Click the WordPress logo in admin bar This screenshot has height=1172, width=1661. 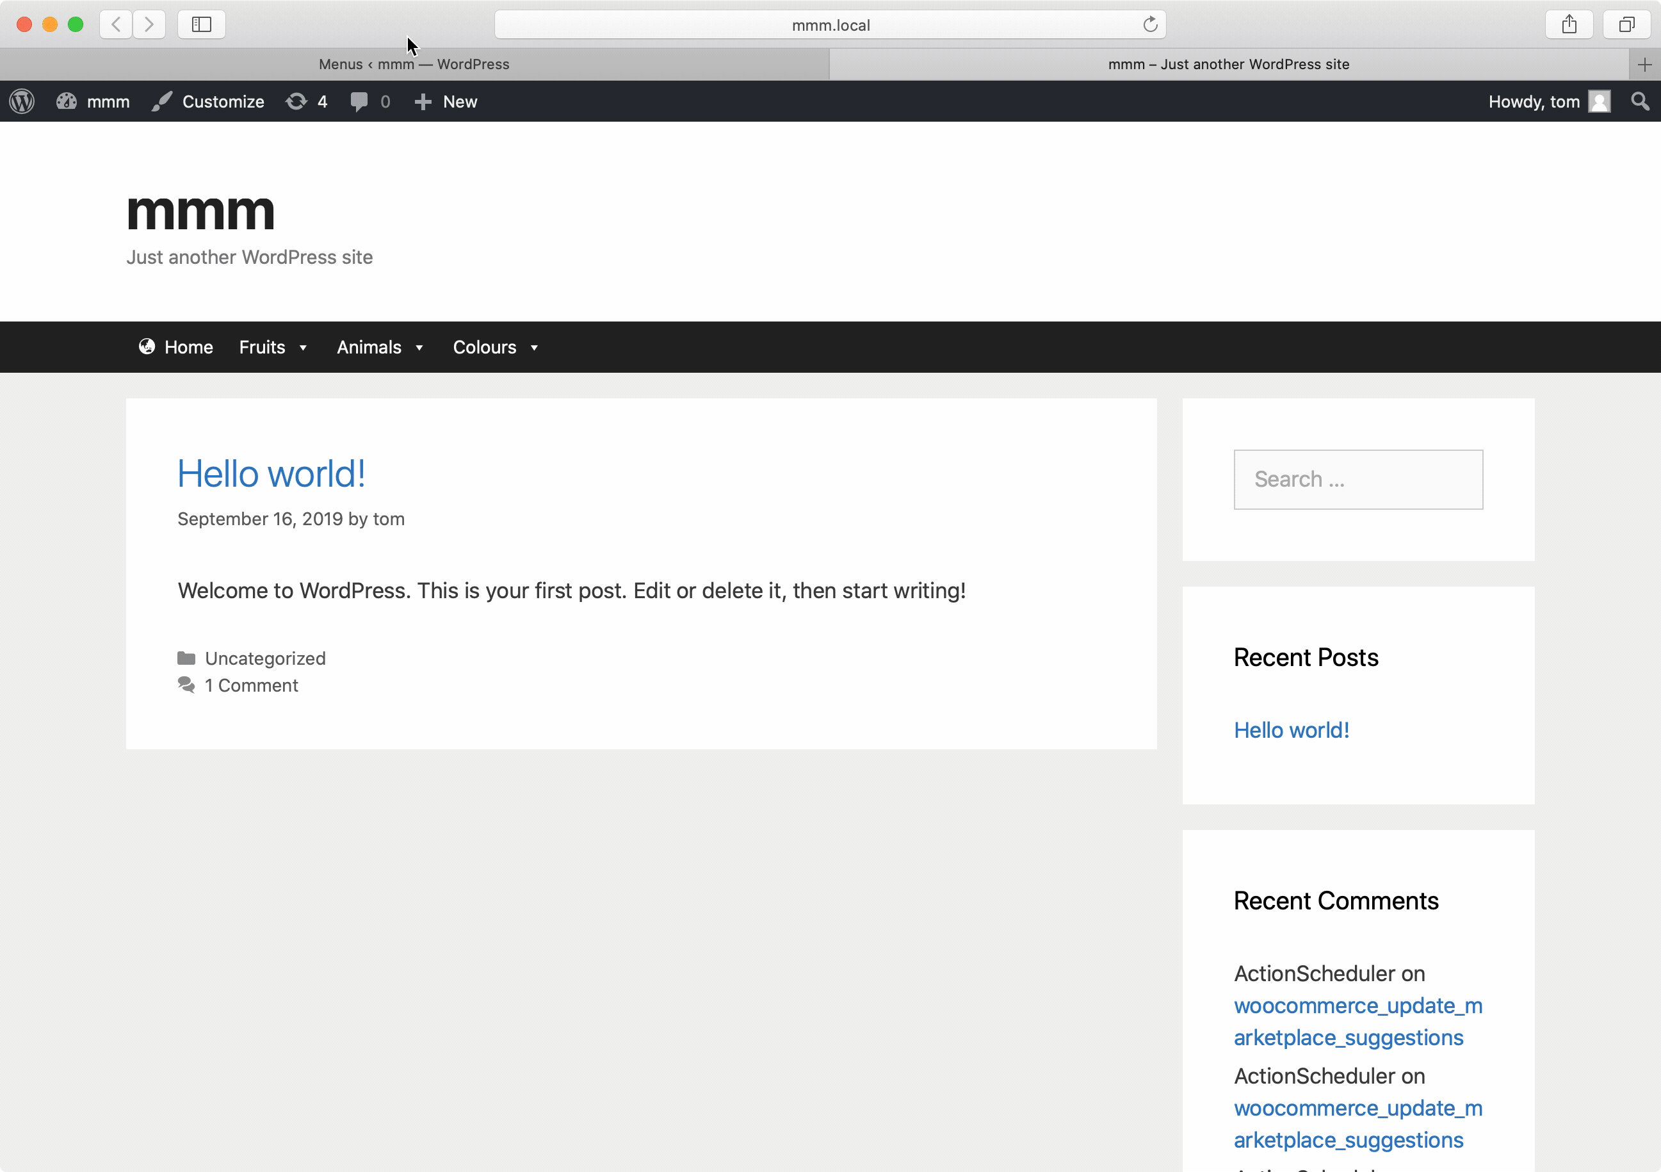(x=22, y=101)
